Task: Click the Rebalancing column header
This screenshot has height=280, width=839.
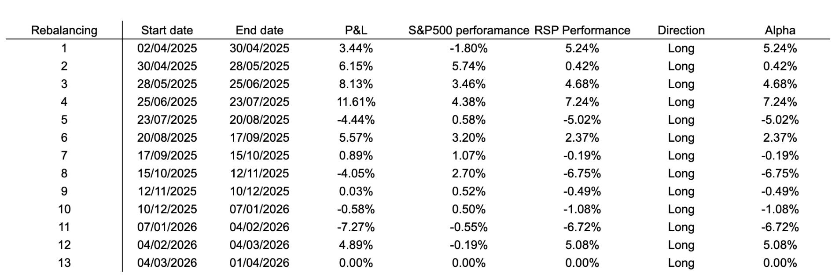Action: [64, 30]
